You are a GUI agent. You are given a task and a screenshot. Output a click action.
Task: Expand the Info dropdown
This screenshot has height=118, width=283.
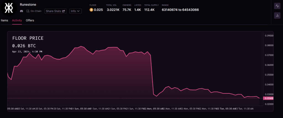click(75, 11)
